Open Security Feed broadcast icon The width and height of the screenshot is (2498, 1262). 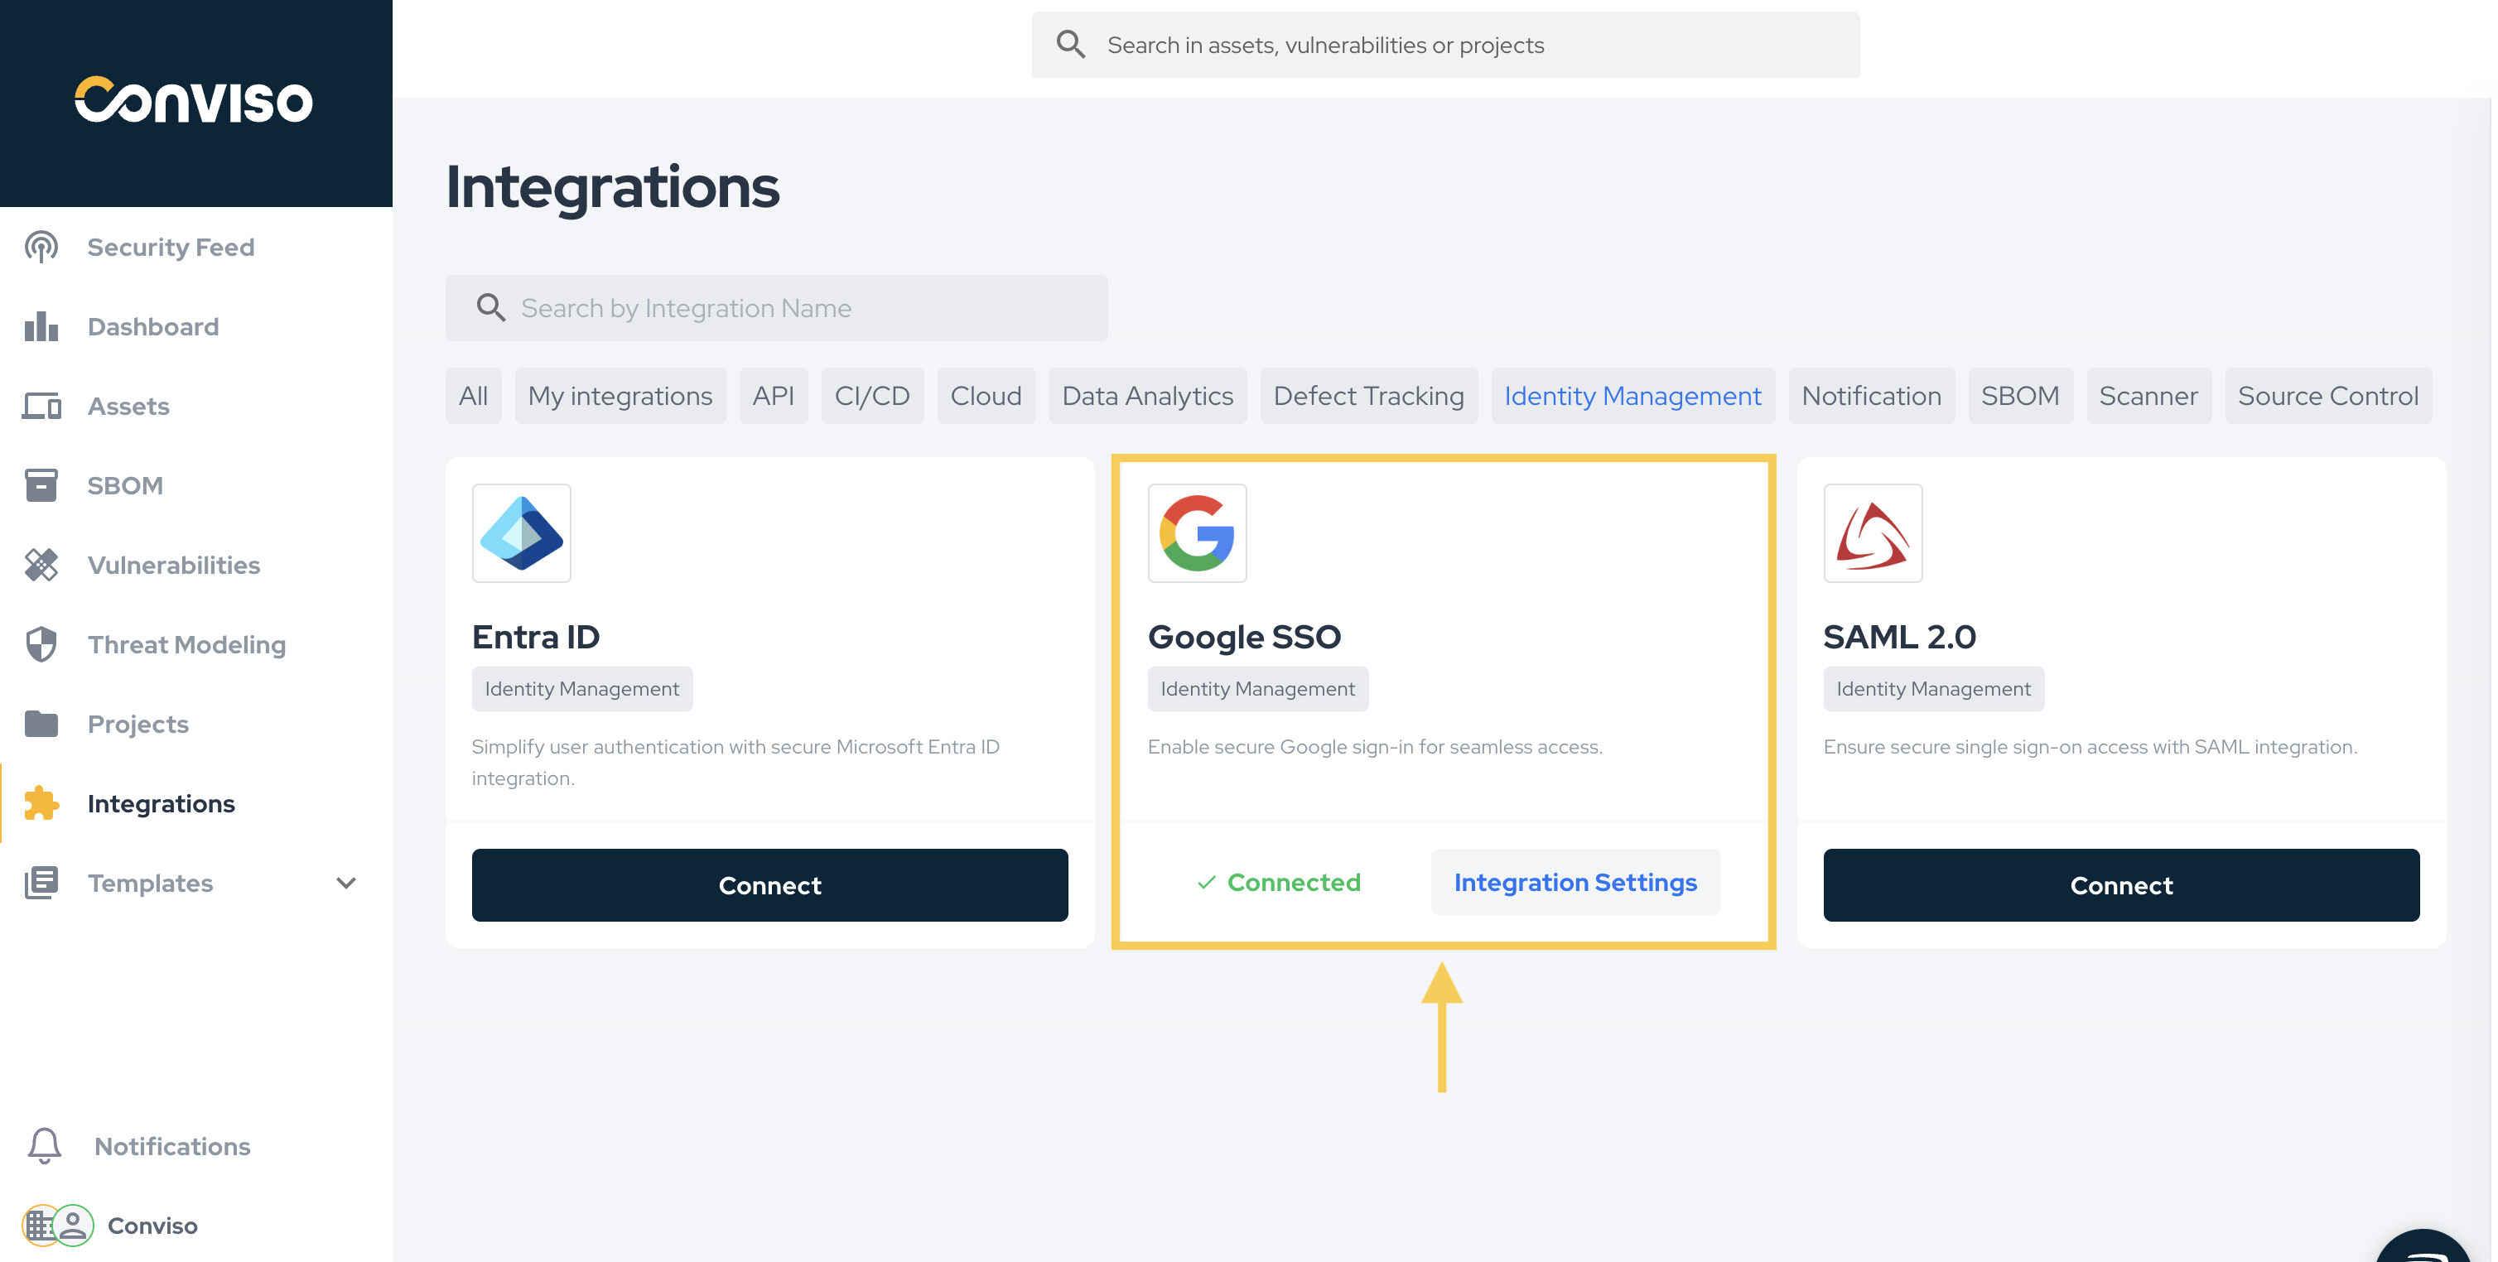[x=41, y=247]
